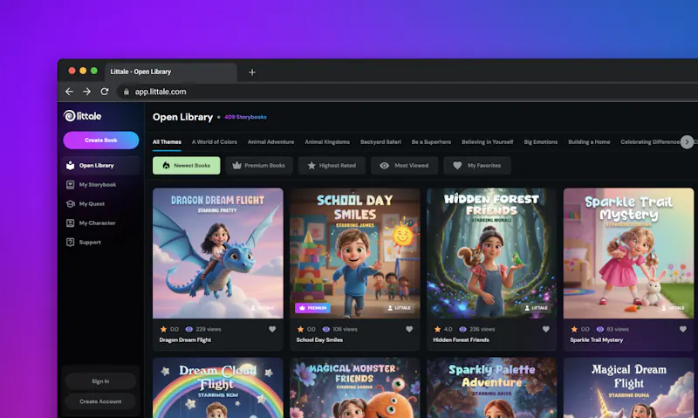Favorite Hidden Forest Friends with heart icon

click(x=546, y=329)
